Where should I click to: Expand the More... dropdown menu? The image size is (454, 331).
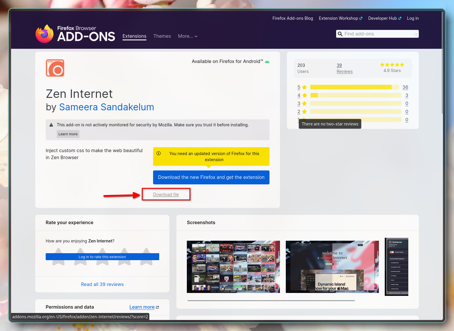[x=188, y=36]
